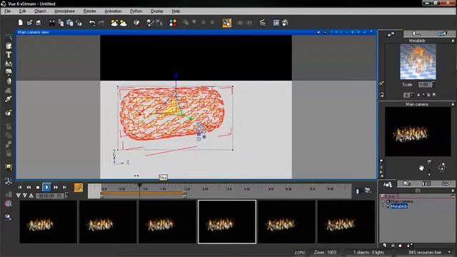Open the Display menu
This screenshot has height=257, width=457.
pos(157,11)
